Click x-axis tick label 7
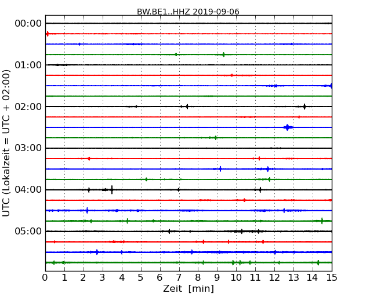This screenshot has height=301, width=377. click(179, 278)
